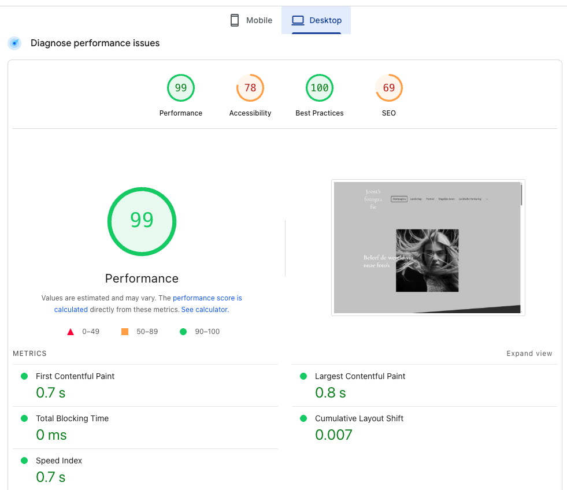Click the orange 50–89 legend marker

click(124, 331)
